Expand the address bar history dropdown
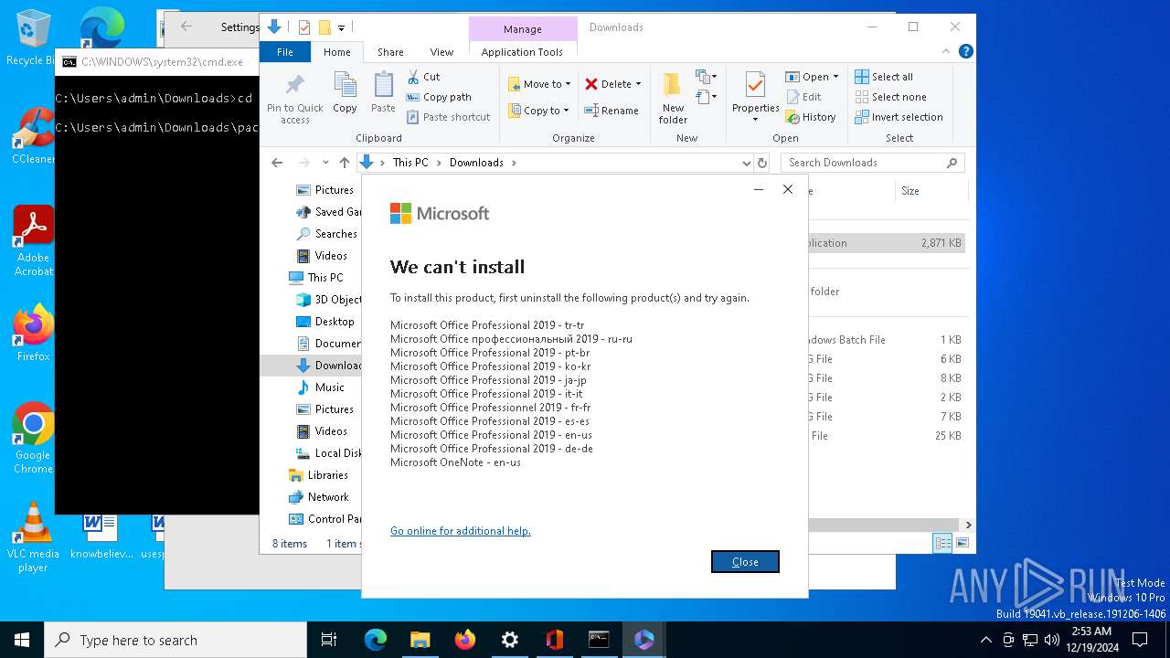Screen dimensions: 1170x658 (x=747, y=163)
